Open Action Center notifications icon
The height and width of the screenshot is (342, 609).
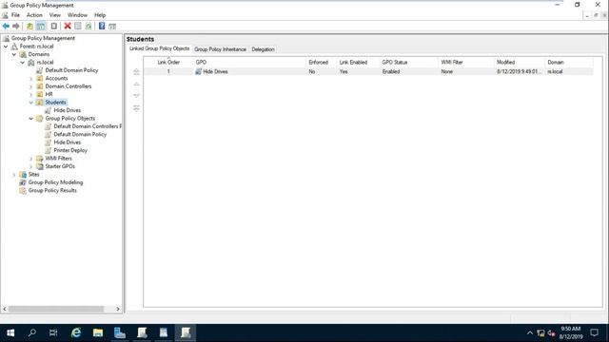tap(594, 332)
